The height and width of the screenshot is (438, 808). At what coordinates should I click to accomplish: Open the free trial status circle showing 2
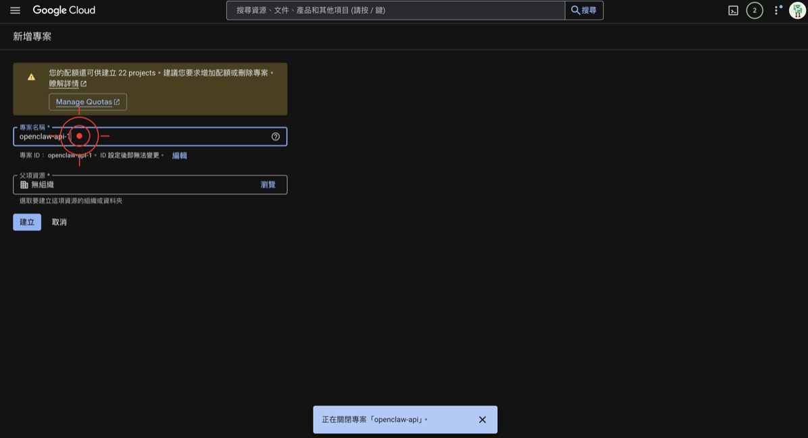pyautogui.click(x=755, y=10)
